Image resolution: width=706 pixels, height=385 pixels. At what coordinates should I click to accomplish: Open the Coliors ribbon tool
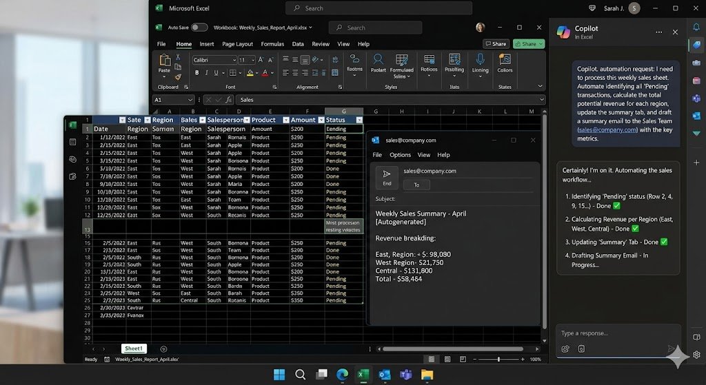click(x=505, y=63)
